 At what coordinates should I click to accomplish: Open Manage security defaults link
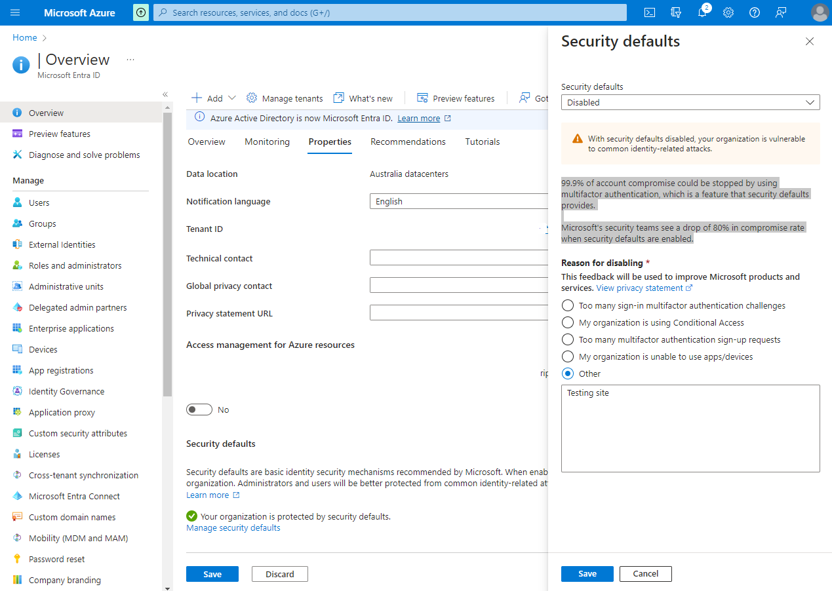coord(233,527)
